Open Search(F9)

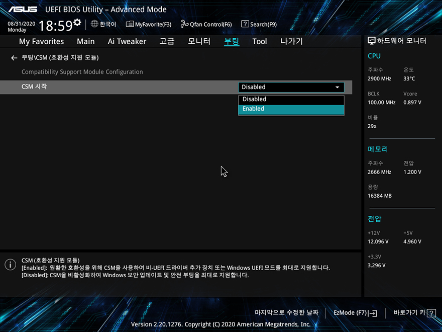(263, 25)
